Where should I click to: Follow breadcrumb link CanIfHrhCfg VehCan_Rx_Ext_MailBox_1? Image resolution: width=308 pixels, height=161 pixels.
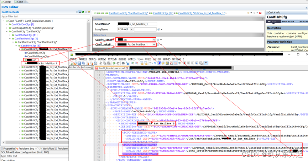tap(201, 13)
